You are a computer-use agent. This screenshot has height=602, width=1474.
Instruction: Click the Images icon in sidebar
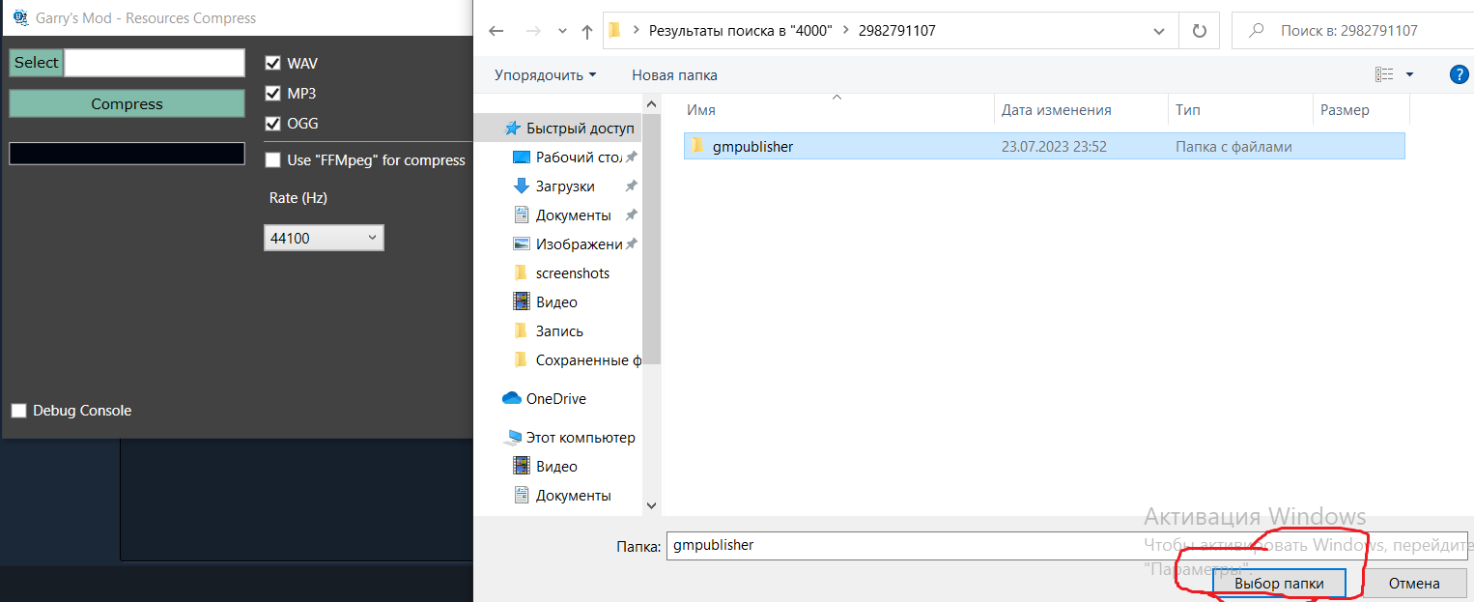(522, 244)
